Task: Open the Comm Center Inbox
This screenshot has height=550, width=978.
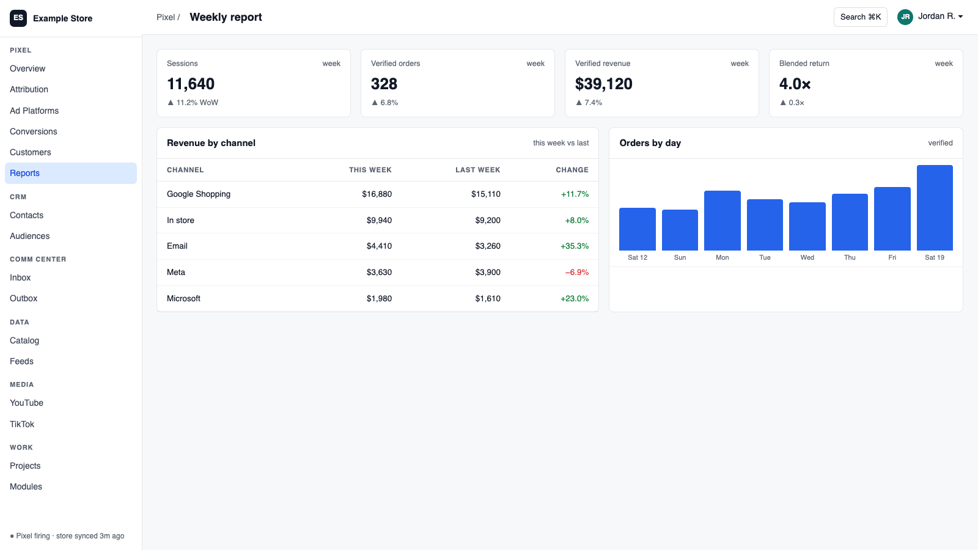Action: point(71,277)
